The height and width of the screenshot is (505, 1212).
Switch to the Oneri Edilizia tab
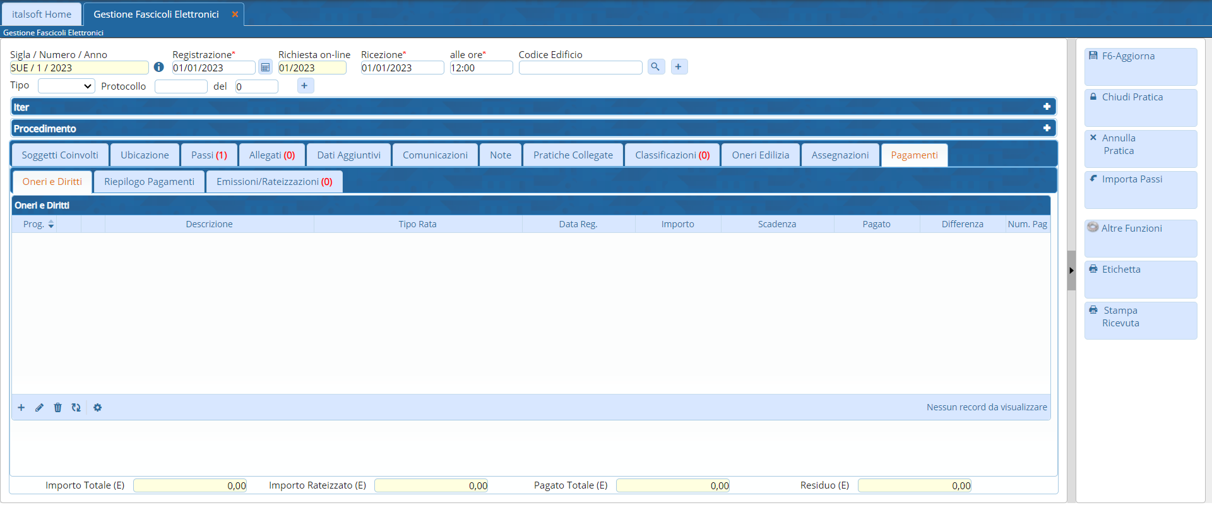click(x=760, y=155)
